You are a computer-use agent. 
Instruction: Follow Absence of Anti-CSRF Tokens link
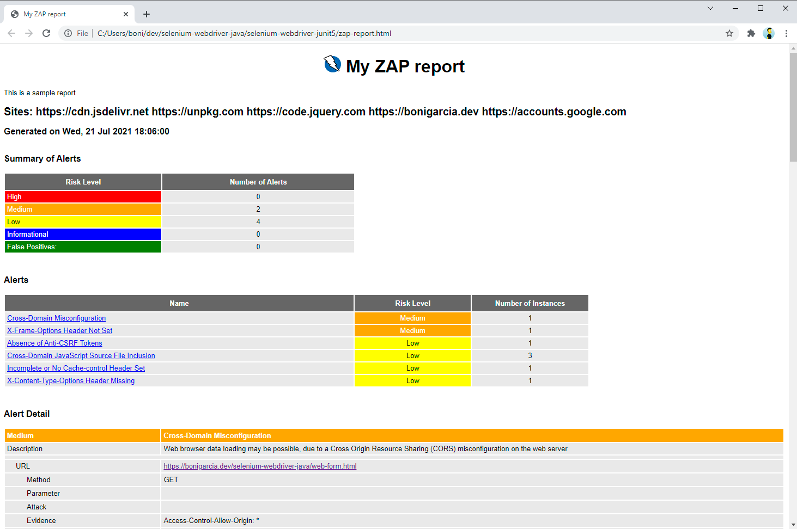pyautogui.click(x=54, y=343)
